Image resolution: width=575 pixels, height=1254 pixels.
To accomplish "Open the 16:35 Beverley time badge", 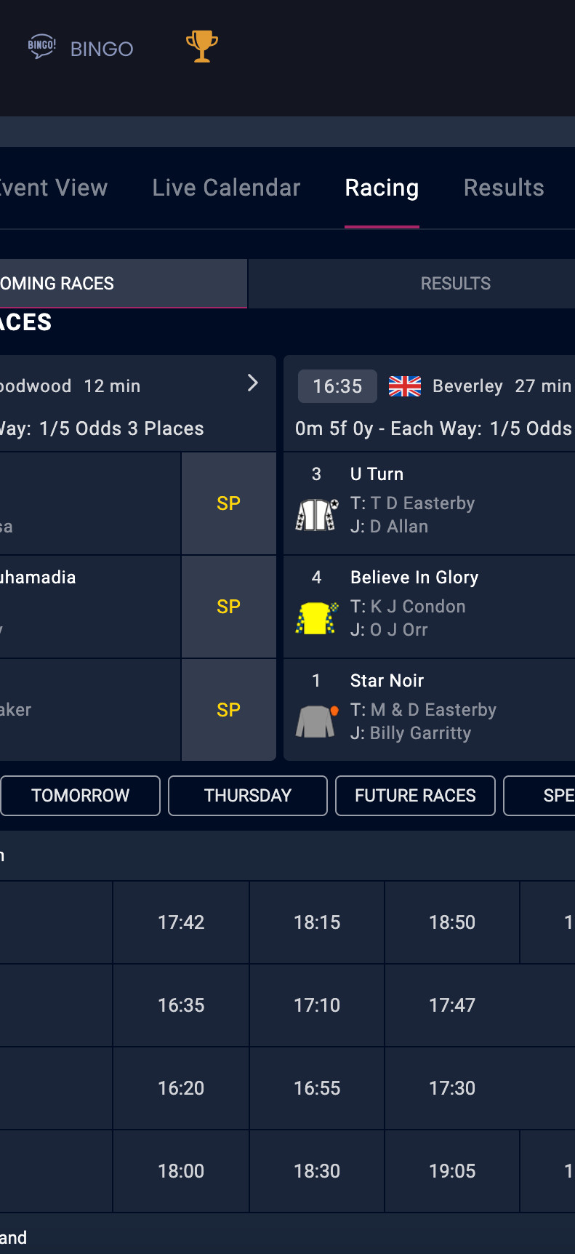I will [337, 386].
